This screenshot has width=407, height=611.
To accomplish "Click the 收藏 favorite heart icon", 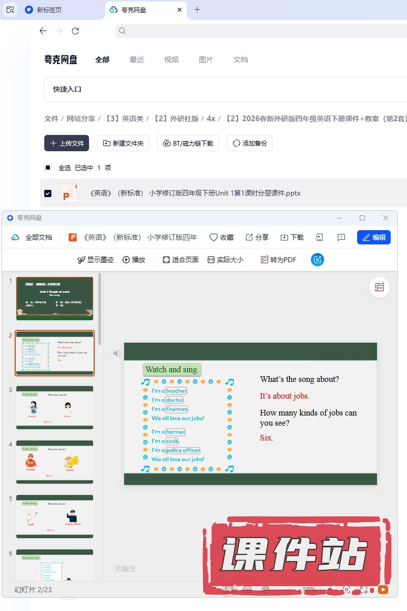I will (221, 237).
